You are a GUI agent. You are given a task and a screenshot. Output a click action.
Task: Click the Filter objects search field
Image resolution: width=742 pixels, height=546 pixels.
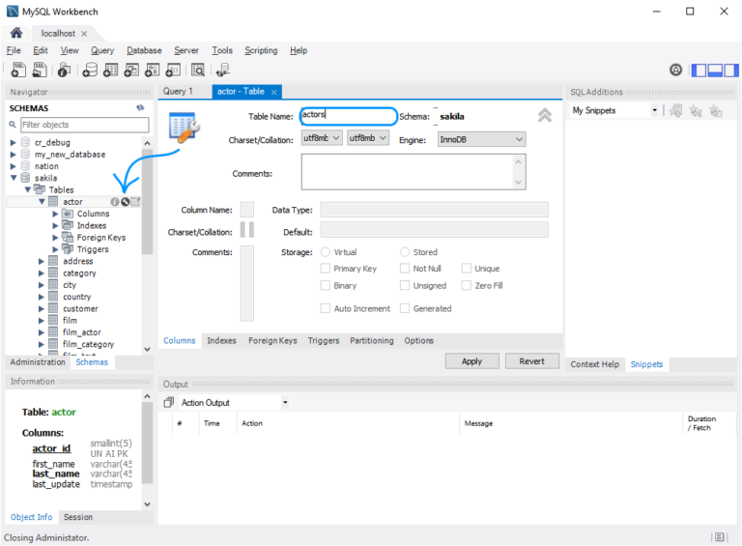(85, 125)
